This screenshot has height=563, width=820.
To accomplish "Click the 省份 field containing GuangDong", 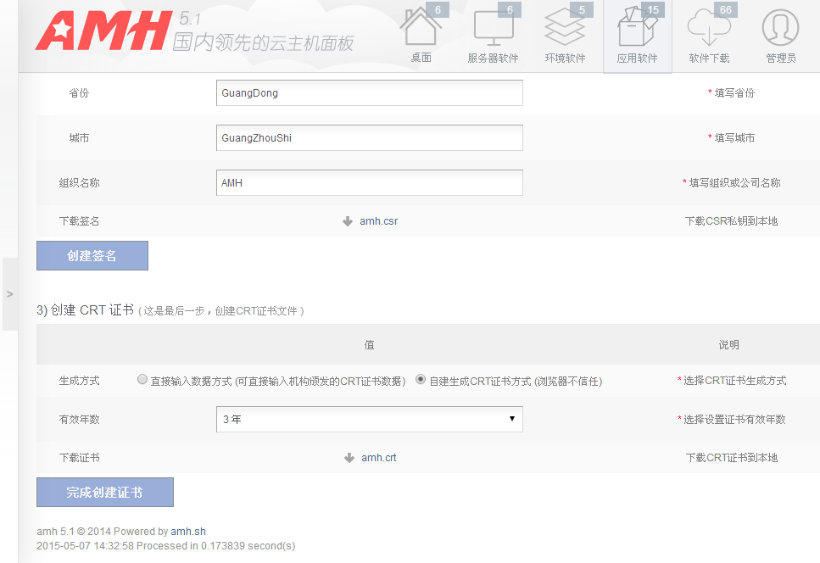I will point(369,93).
